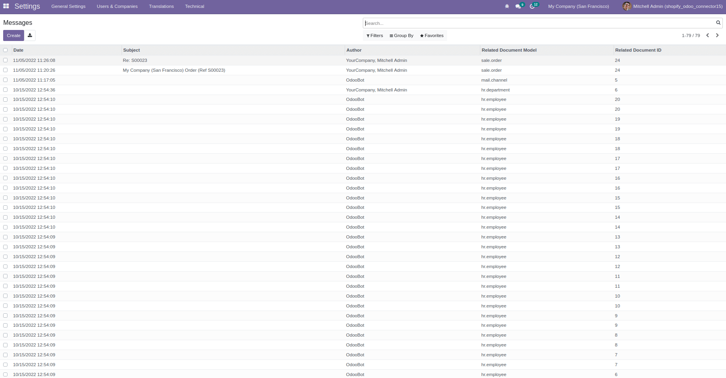Click document ID 5 in mail.channel row
Image resolution: width=726 pixels, height=378 pixels.
[x=616, y=80]
